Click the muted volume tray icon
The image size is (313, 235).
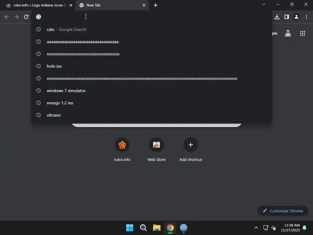click(x=274, y=228)
